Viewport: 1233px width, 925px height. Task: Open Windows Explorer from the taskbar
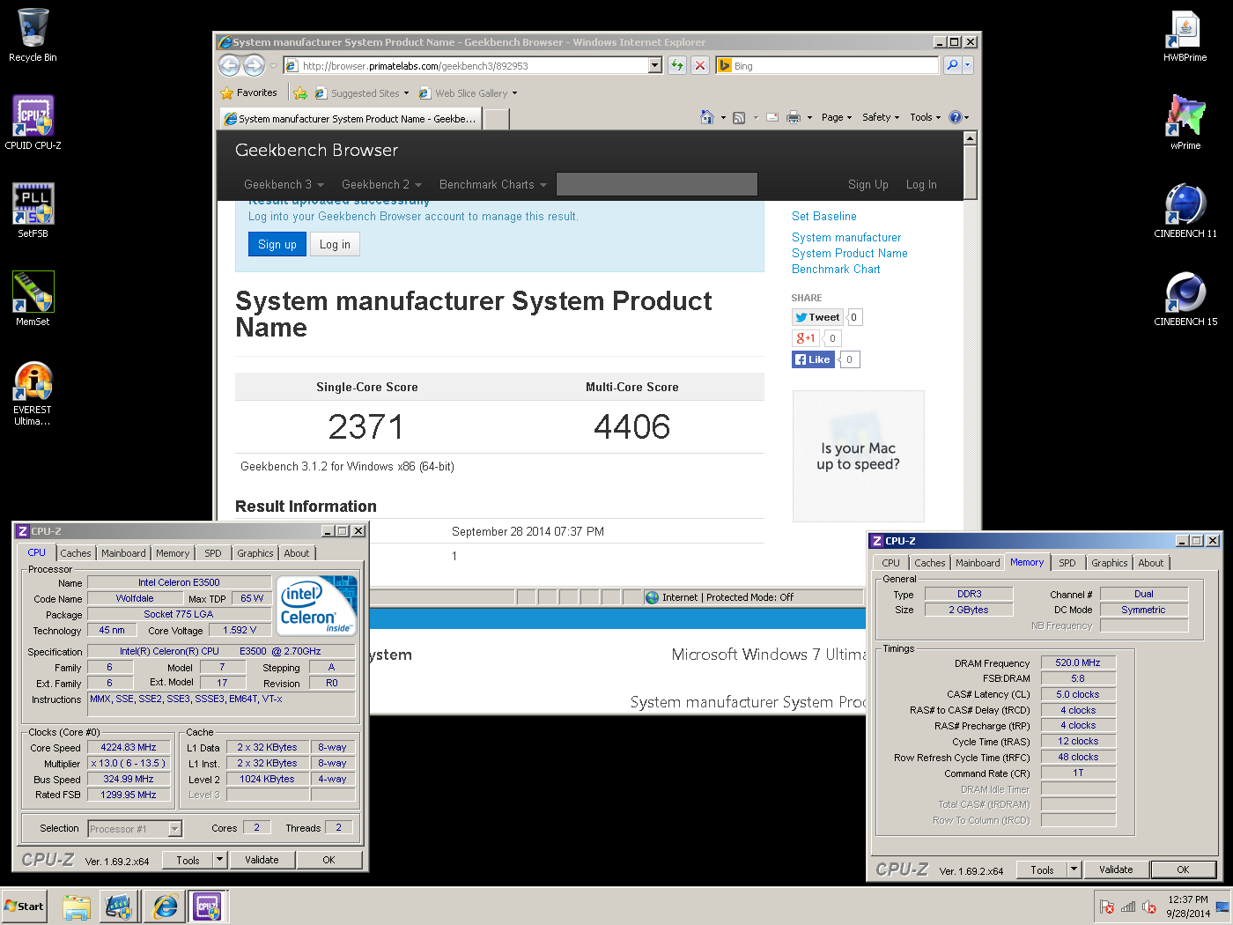point(77,906)
